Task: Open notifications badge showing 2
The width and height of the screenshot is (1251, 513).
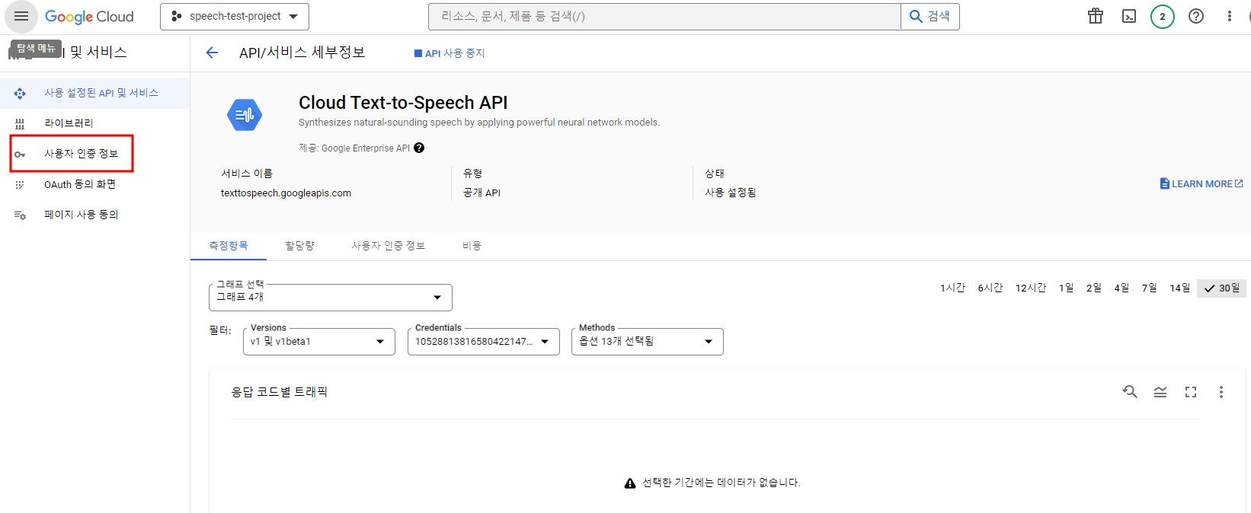Action: pyautogui.click(x=1163, y=16)
